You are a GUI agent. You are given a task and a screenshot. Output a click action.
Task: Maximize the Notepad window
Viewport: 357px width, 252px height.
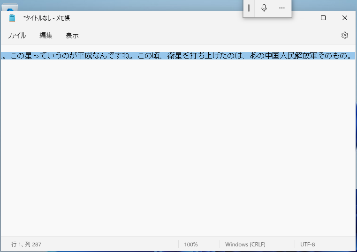pyautogui.click(x=323, y=18)
